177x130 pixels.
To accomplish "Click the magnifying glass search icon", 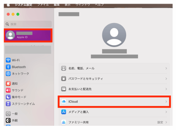I will coord(7,24).
